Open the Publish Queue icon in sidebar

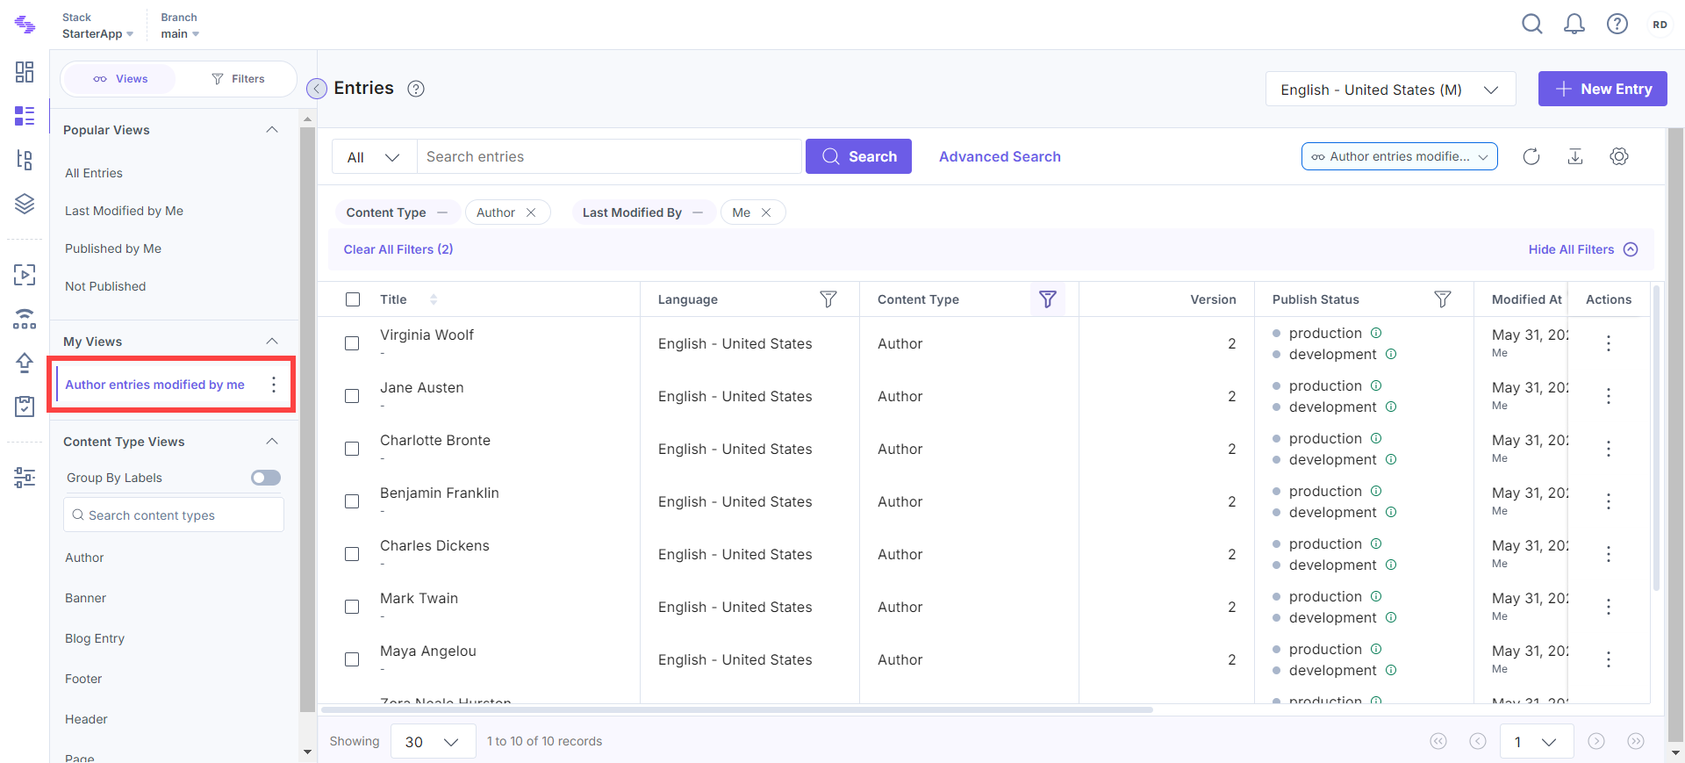25,275
